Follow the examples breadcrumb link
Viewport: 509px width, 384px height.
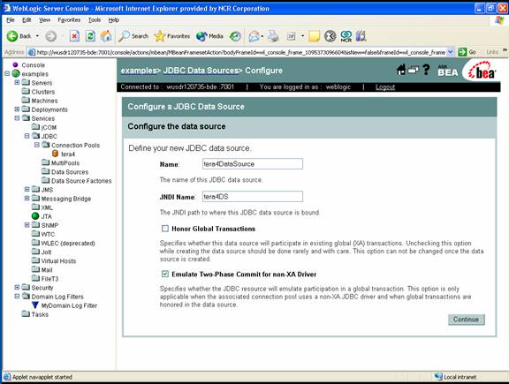139,71
